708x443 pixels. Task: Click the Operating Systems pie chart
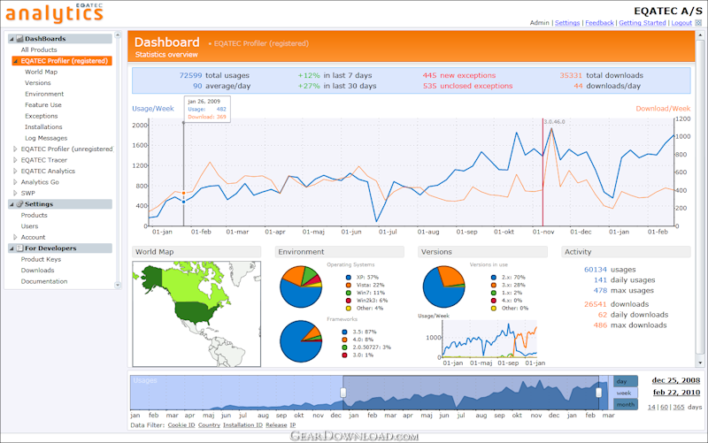click(x=301, y=286)
